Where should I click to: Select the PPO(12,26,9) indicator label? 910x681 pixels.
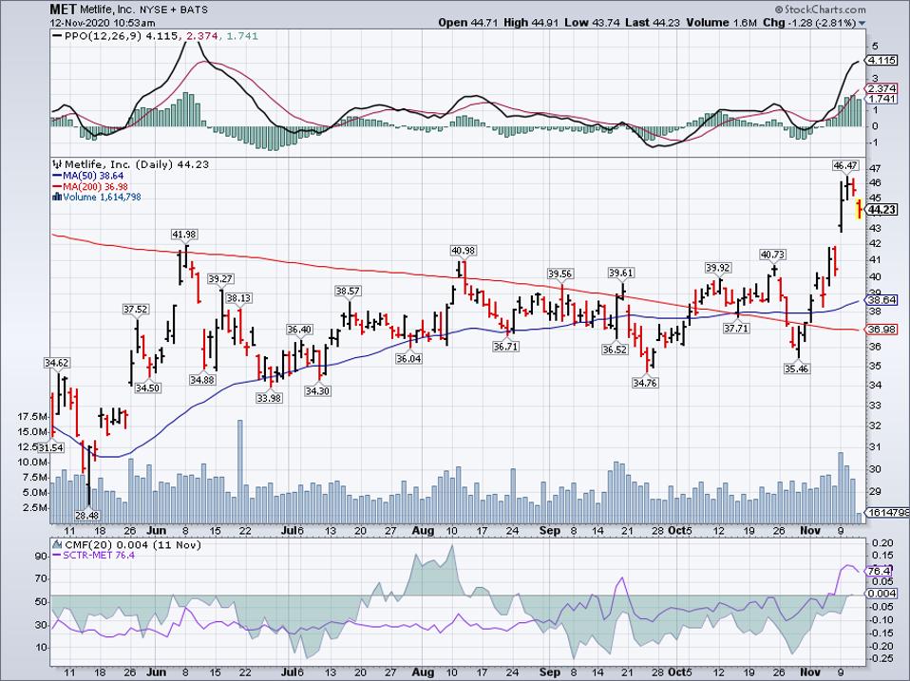click(103, 36)
